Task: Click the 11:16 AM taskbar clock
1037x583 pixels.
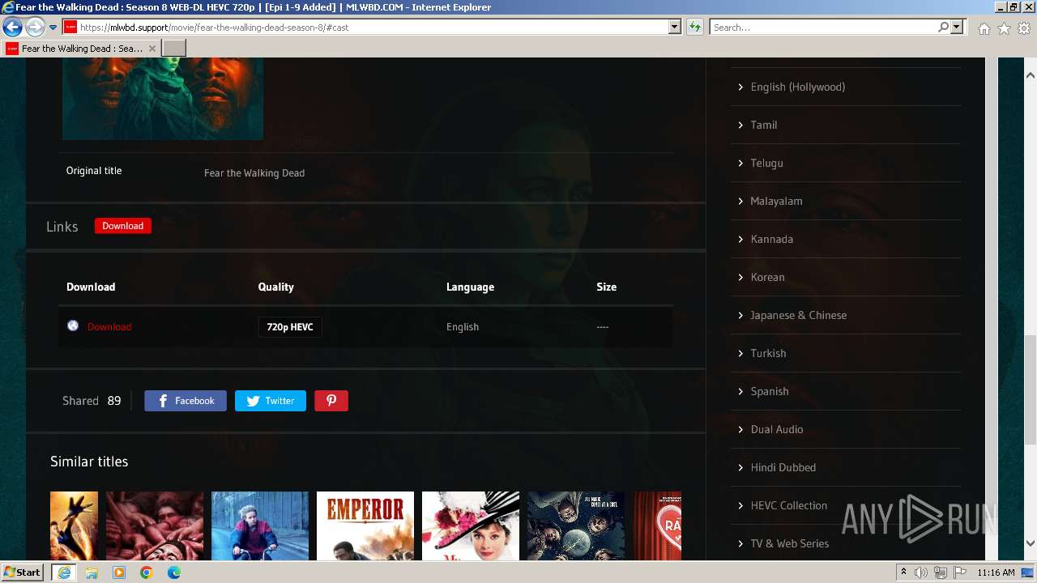Action: point(996,572)
